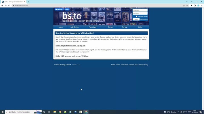Expand the hidden system tray icons

(178, 112)
